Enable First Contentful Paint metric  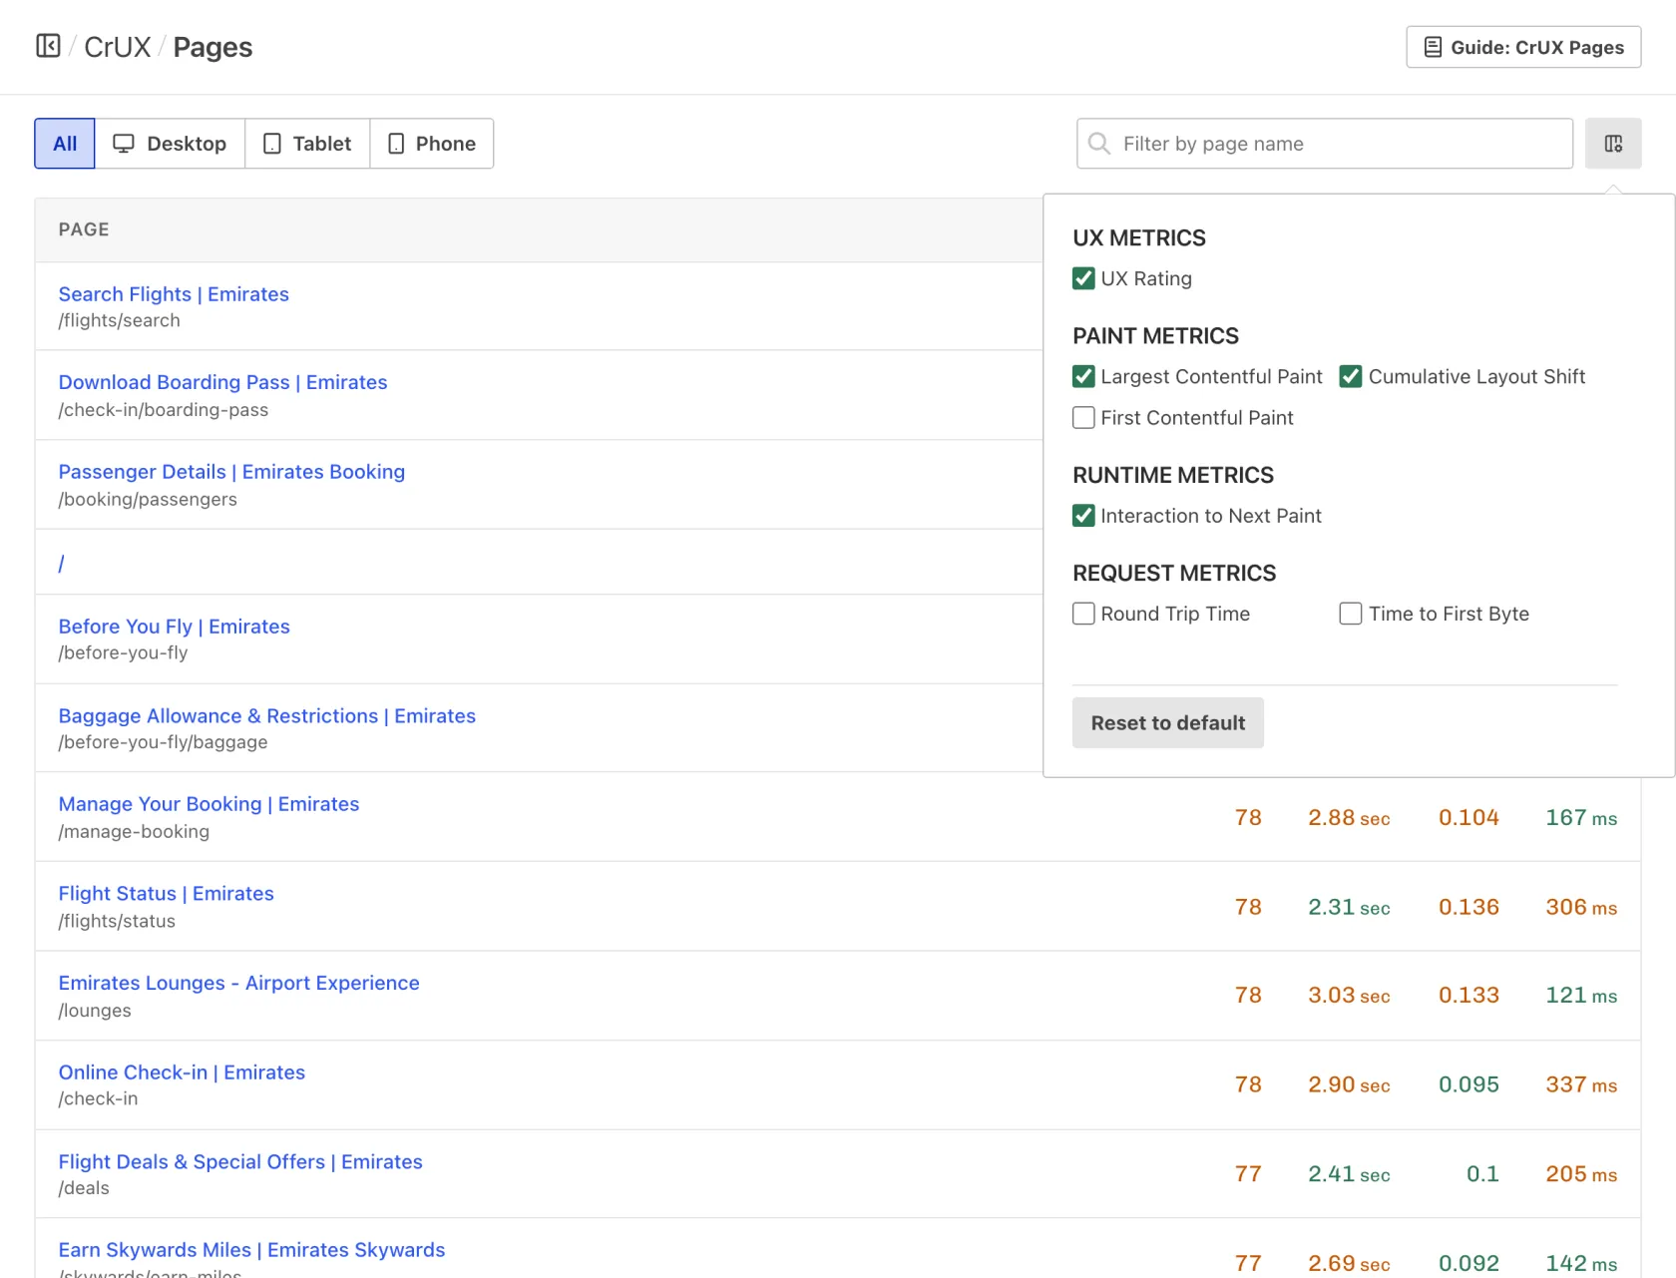coord(1083,417)
